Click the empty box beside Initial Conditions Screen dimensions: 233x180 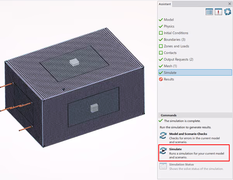tap(161, 33)
